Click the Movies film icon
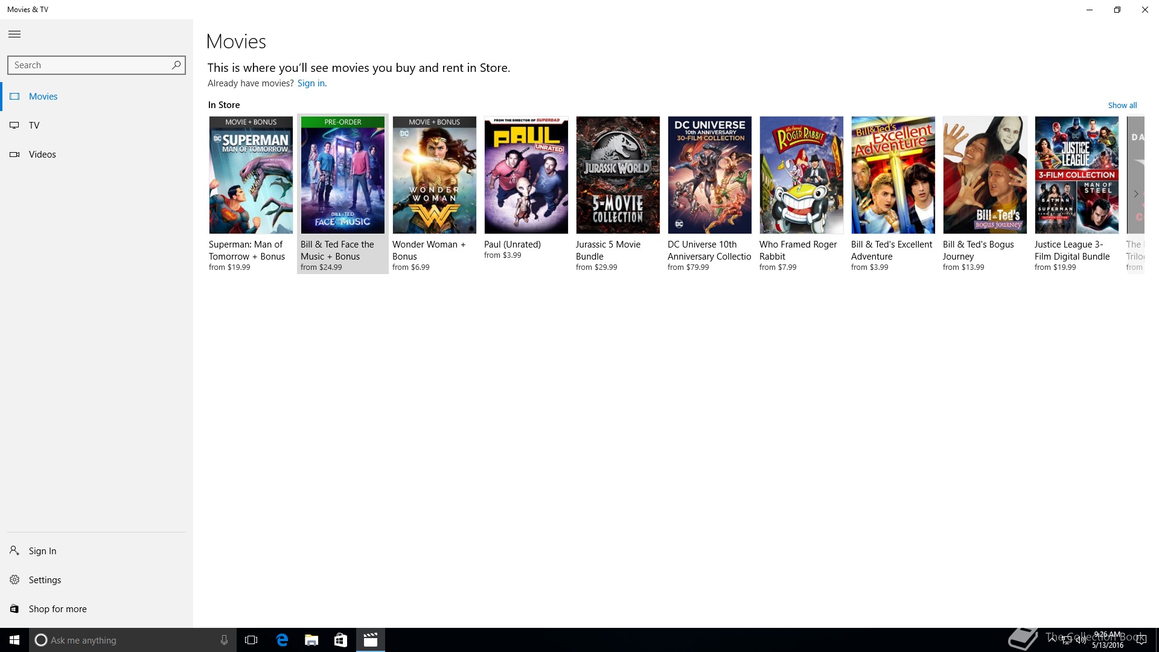Image resolution: width=1159 pixels, height=652 pixels. 14,97
